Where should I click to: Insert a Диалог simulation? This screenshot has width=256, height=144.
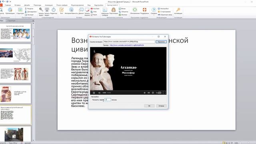click(x=81, y=11)
